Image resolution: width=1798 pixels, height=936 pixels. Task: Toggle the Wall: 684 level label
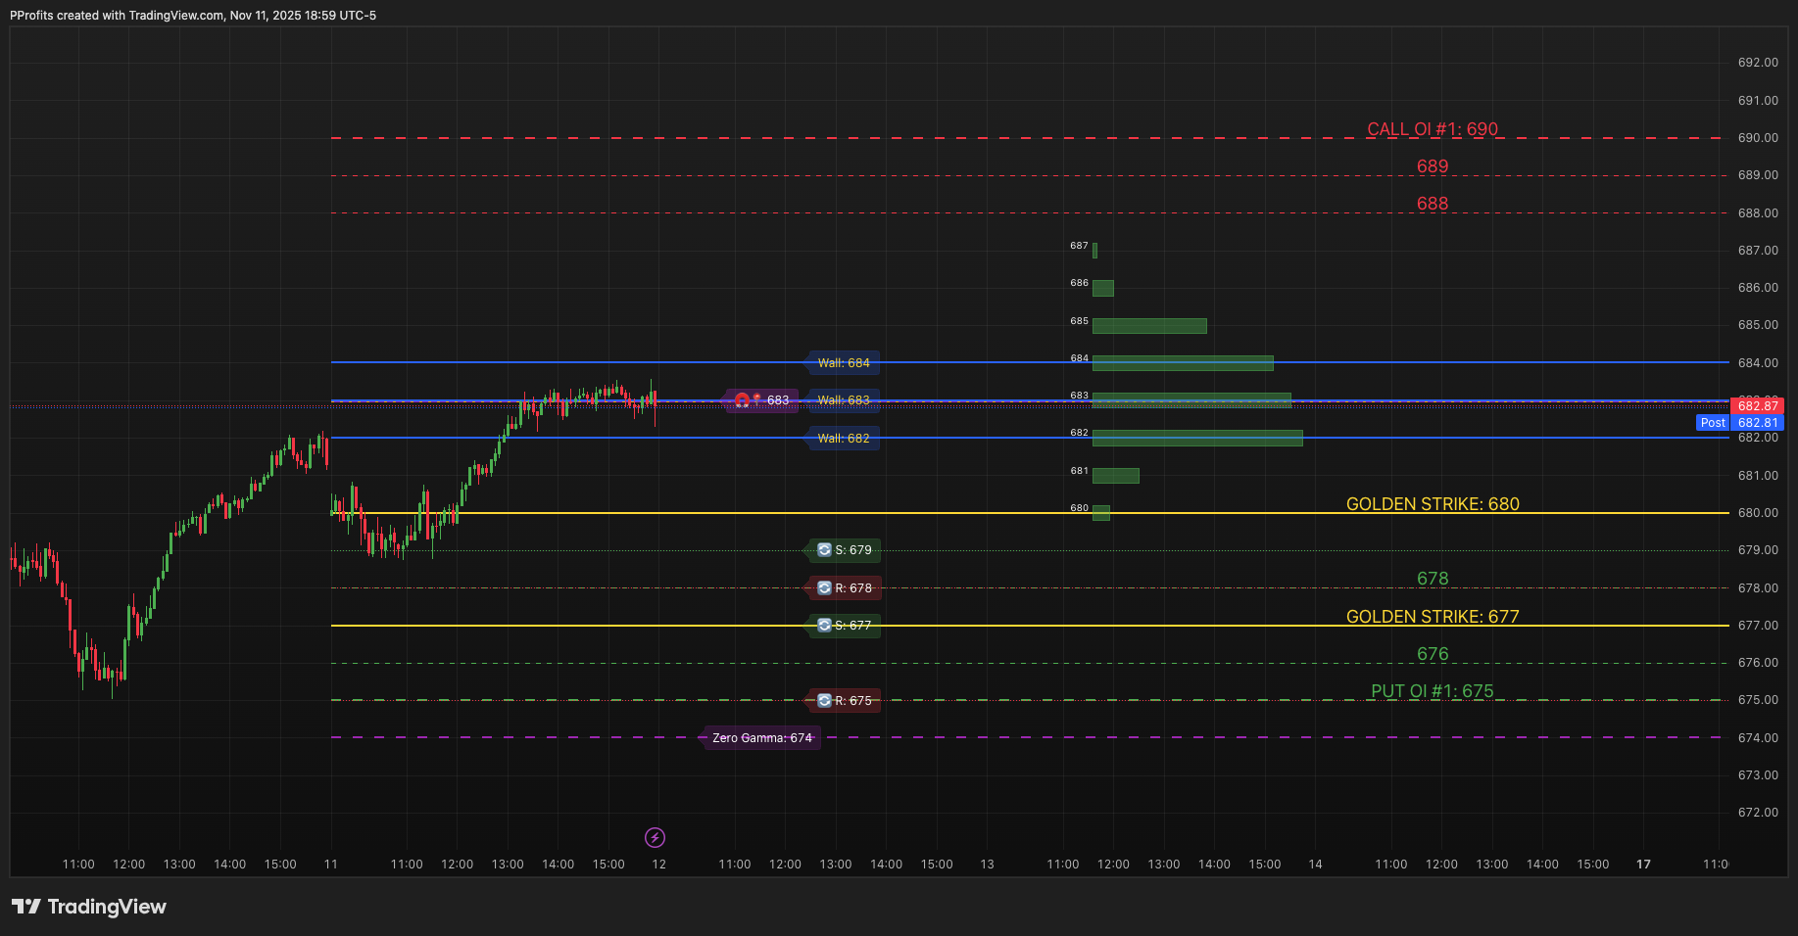click(x=843, y=362)
